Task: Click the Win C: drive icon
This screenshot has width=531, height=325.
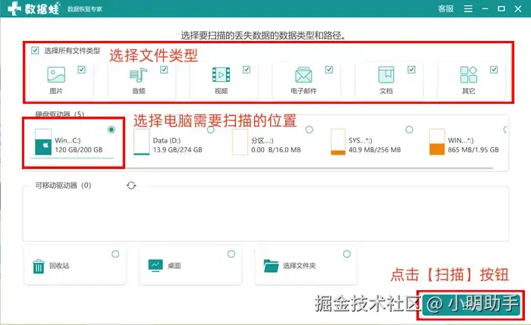Action: [x=43, y=142]
